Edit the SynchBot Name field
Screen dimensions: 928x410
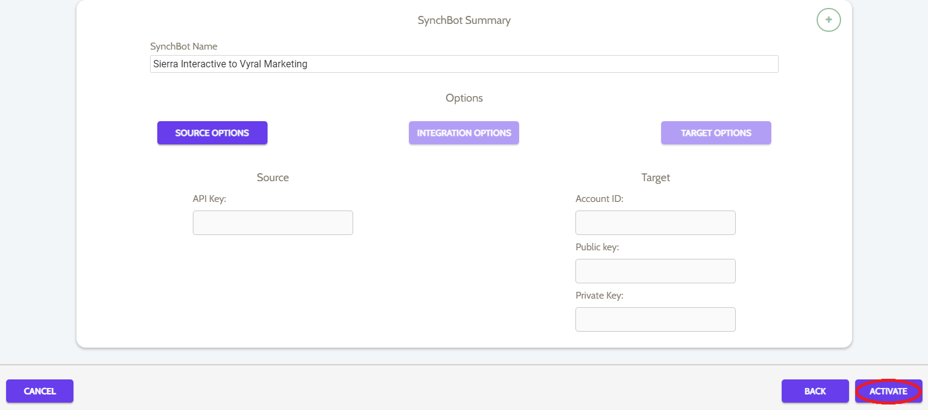point(464,64)
